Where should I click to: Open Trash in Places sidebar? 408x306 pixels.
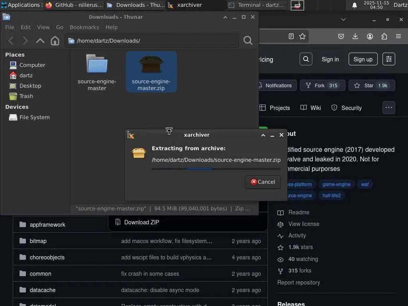tap(22, 96)
